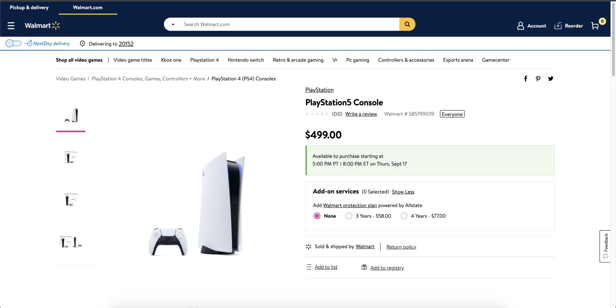
Task: Click the Account person icon
Action: [520, 26]
